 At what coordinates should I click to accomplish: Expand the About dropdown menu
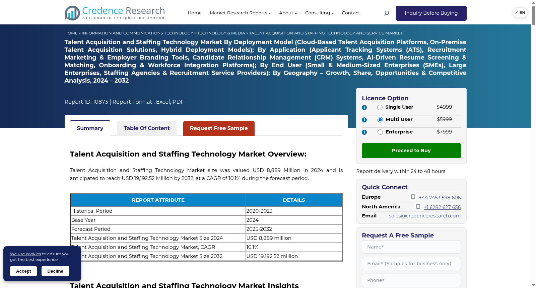tap(288, 13)
